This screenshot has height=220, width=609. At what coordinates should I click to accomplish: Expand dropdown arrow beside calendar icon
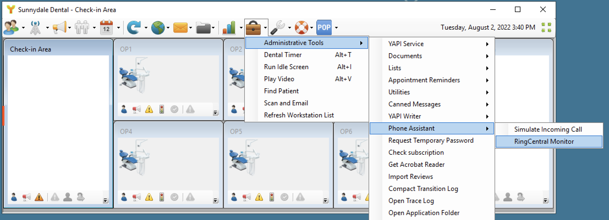point(119,28)
